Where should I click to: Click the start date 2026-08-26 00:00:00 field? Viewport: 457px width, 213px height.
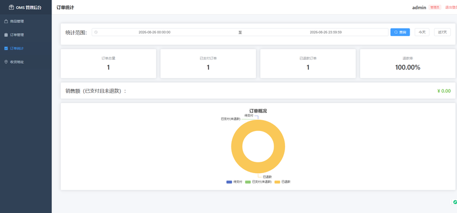tap(154, 32)
